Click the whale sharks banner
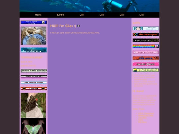This screenshot has width=179, height=134. click(34, 50)
